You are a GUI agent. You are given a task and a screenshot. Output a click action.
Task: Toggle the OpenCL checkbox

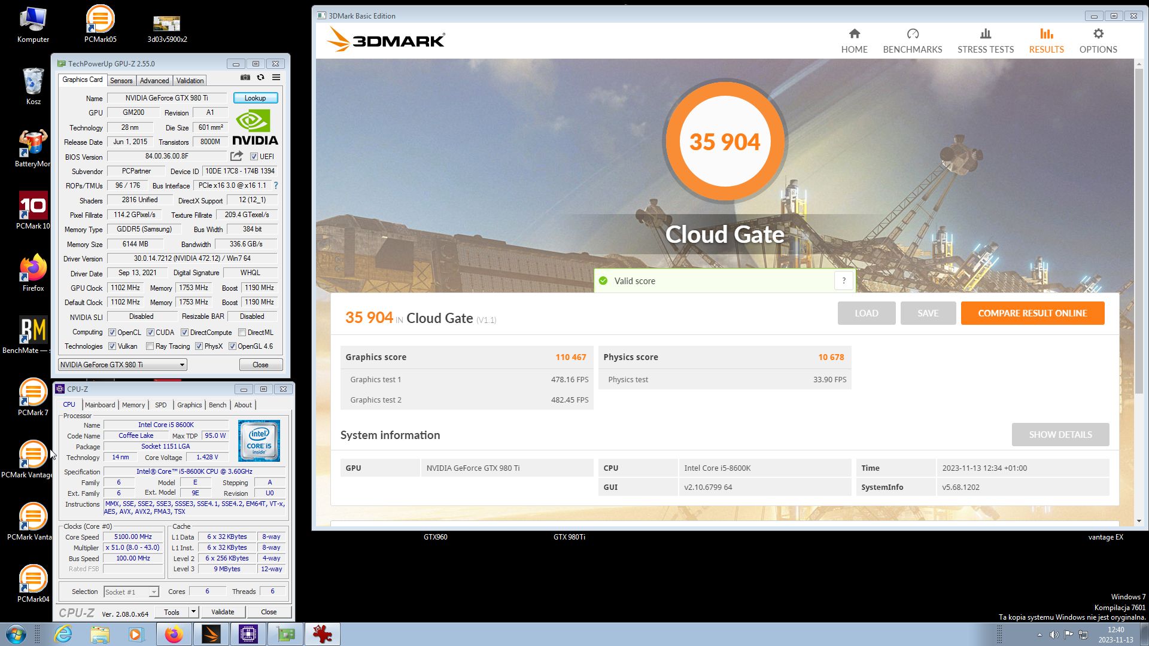coord(112,333)
